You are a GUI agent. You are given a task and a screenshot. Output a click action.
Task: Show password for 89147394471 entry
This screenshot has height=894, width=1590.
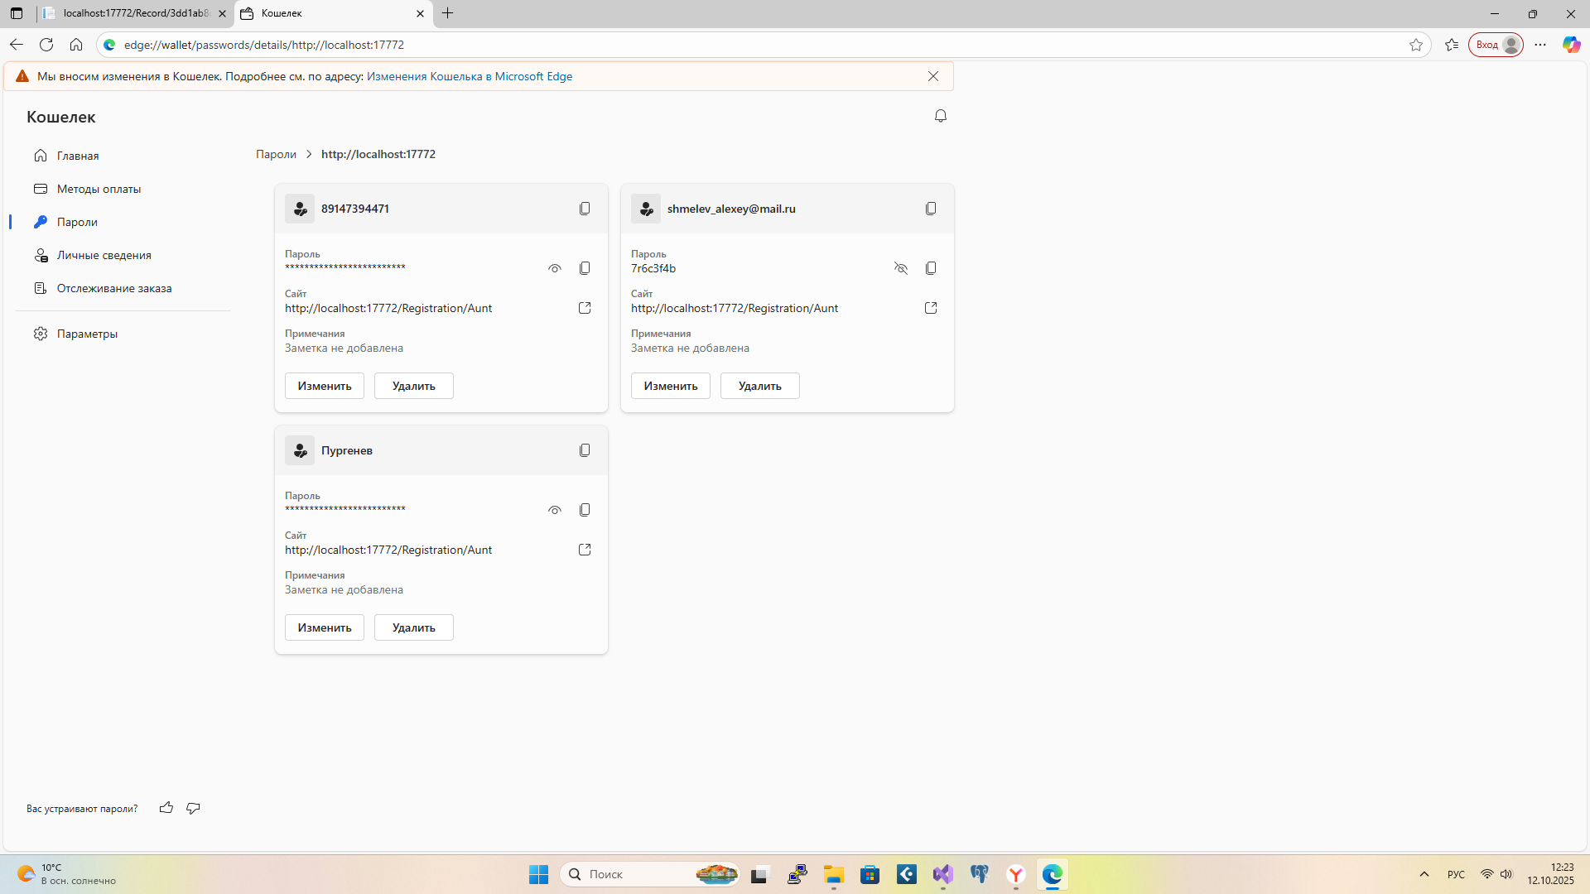tap(555, 268)
